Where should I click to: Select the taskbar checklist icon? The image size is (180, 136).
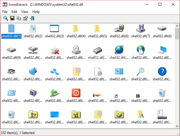[162, 114]
